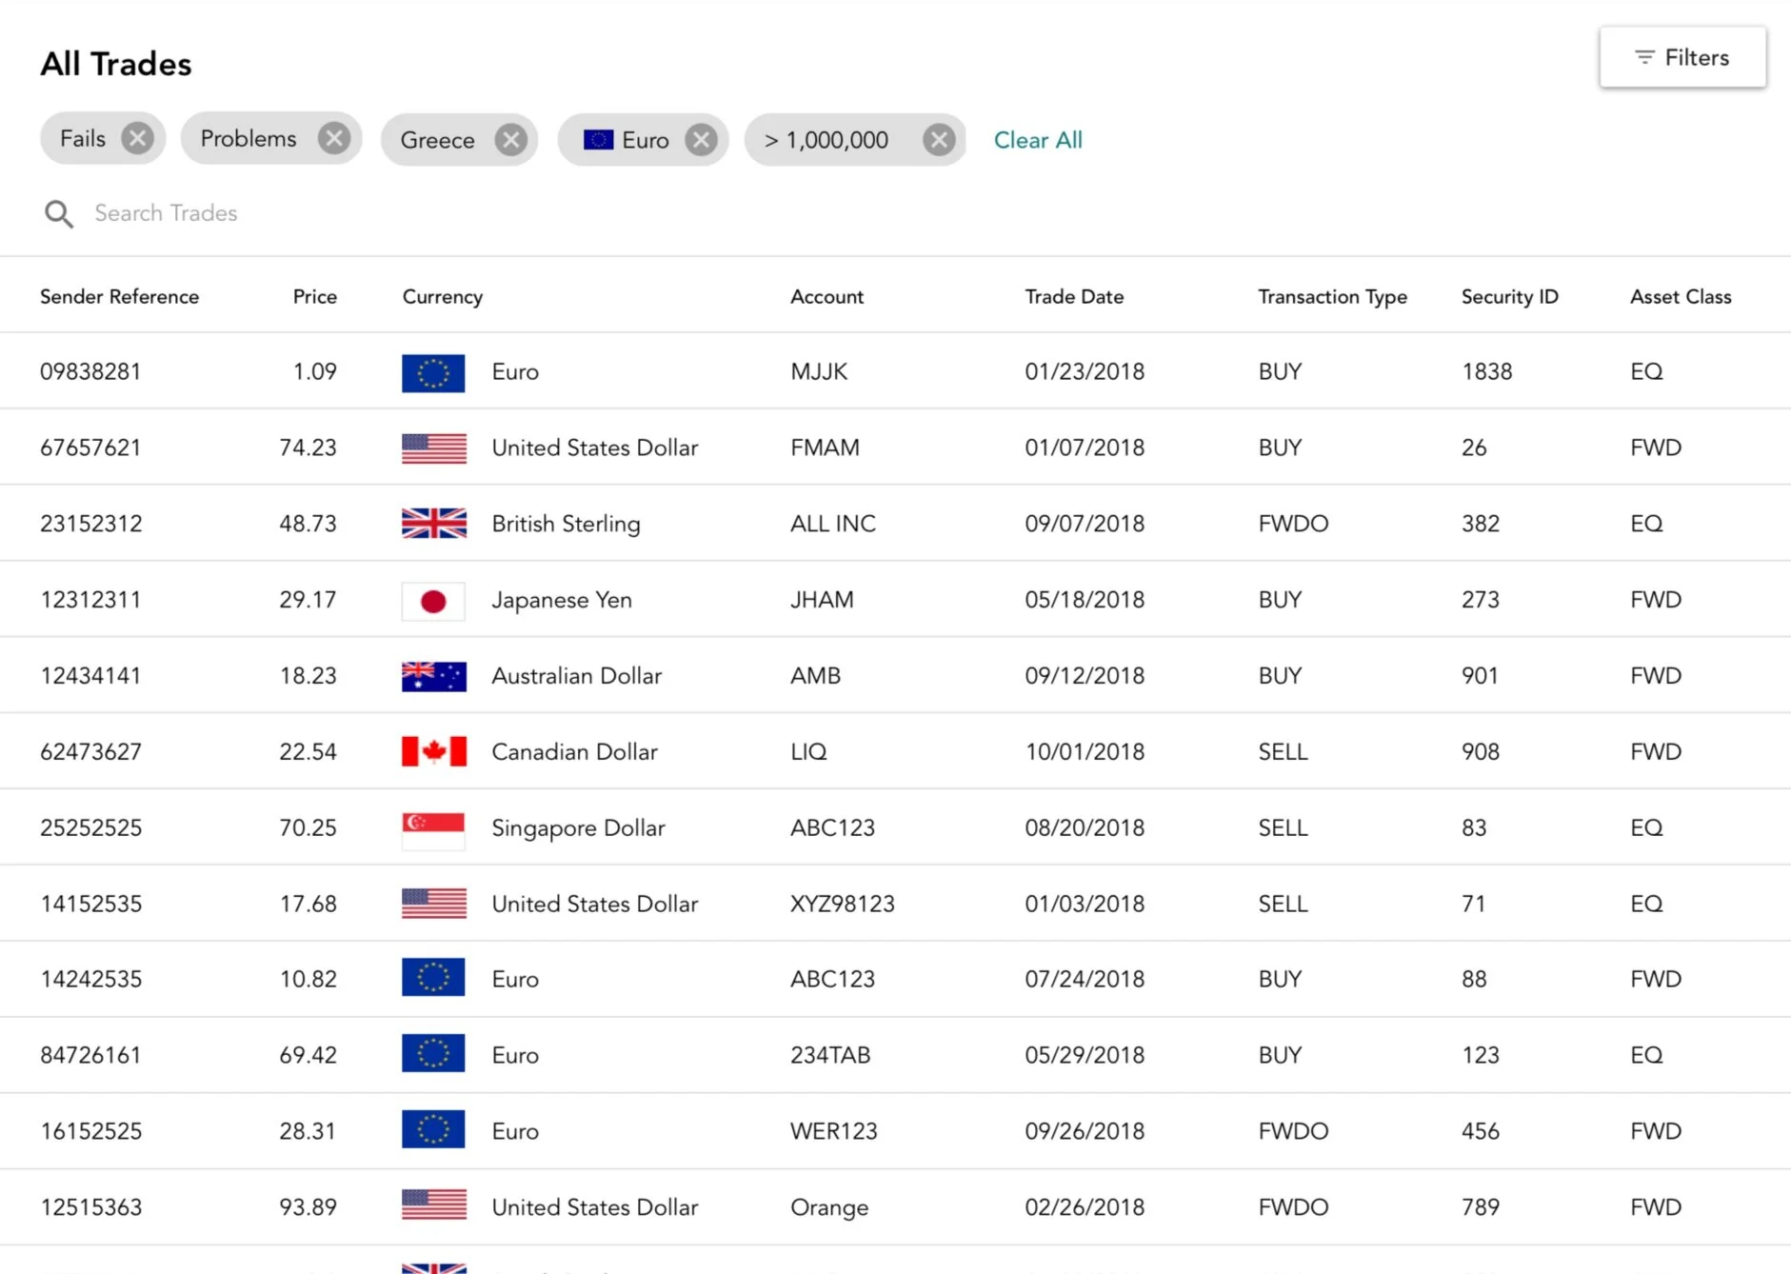Click price 70.25 cell
Image resolution: width=1791 pixels, height=1274 pixels.
point(308,828)
